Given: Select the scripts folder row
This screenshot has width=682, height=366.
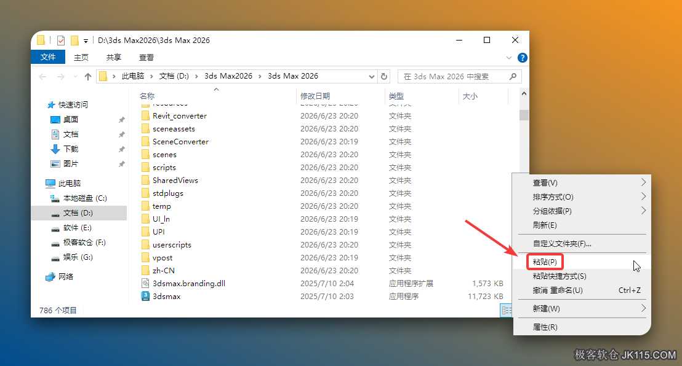Looking at the screenshot, I should tap(323, 167).
